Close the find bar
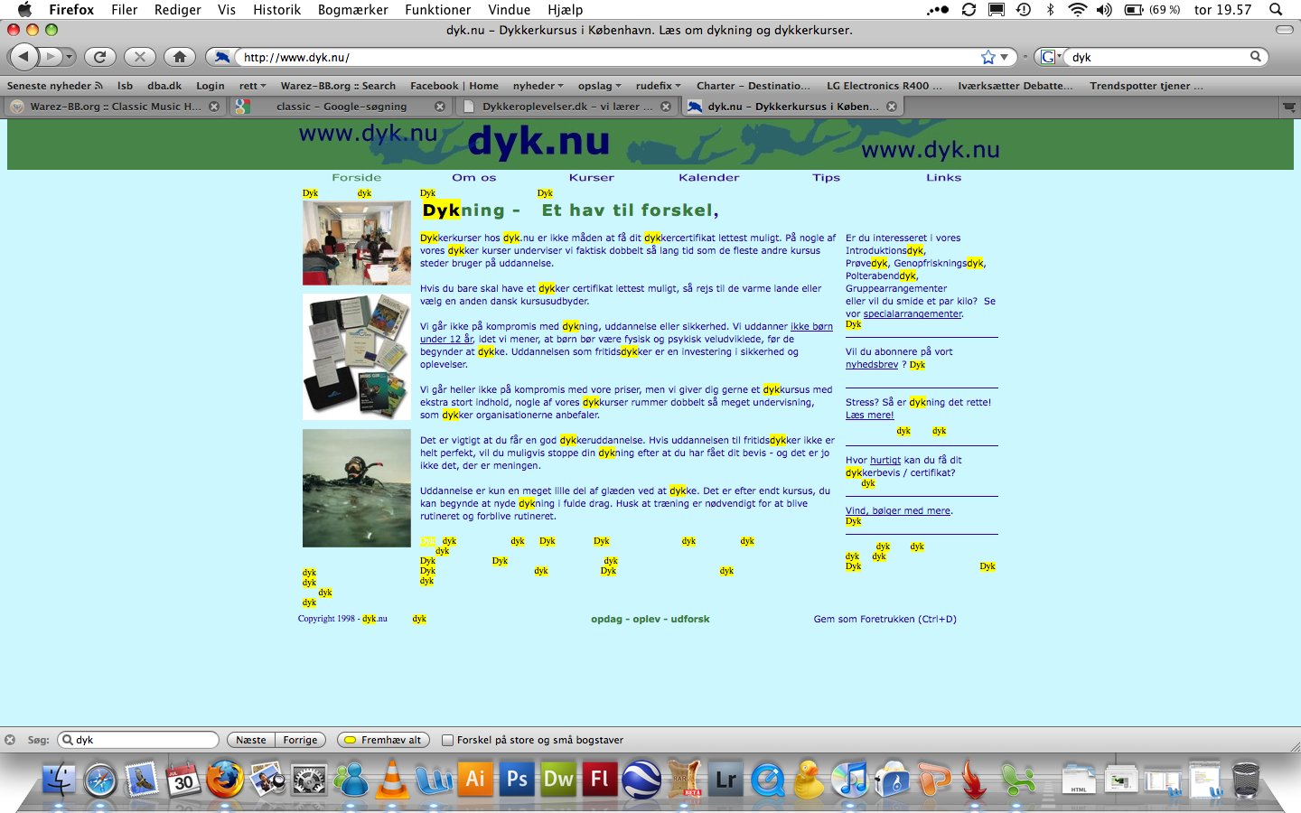This screenshot has width=1301, height=813. (x=10, y=740)
